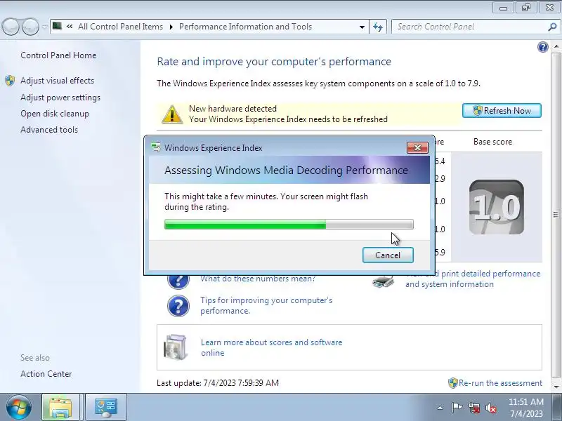Open tips for improving computer's performance

(266, 305)
